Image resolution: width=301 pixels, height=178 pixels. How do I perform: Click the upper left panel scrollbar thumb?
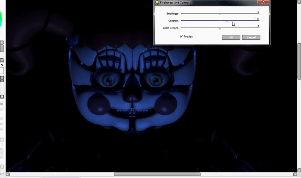point(2,48)
